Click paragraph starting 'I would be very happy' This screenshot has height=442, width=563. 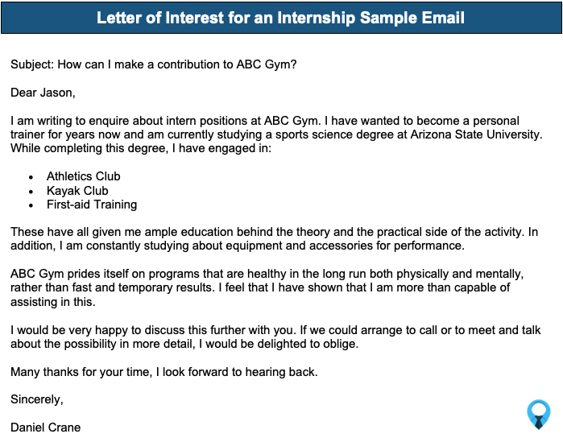point(275,337)
